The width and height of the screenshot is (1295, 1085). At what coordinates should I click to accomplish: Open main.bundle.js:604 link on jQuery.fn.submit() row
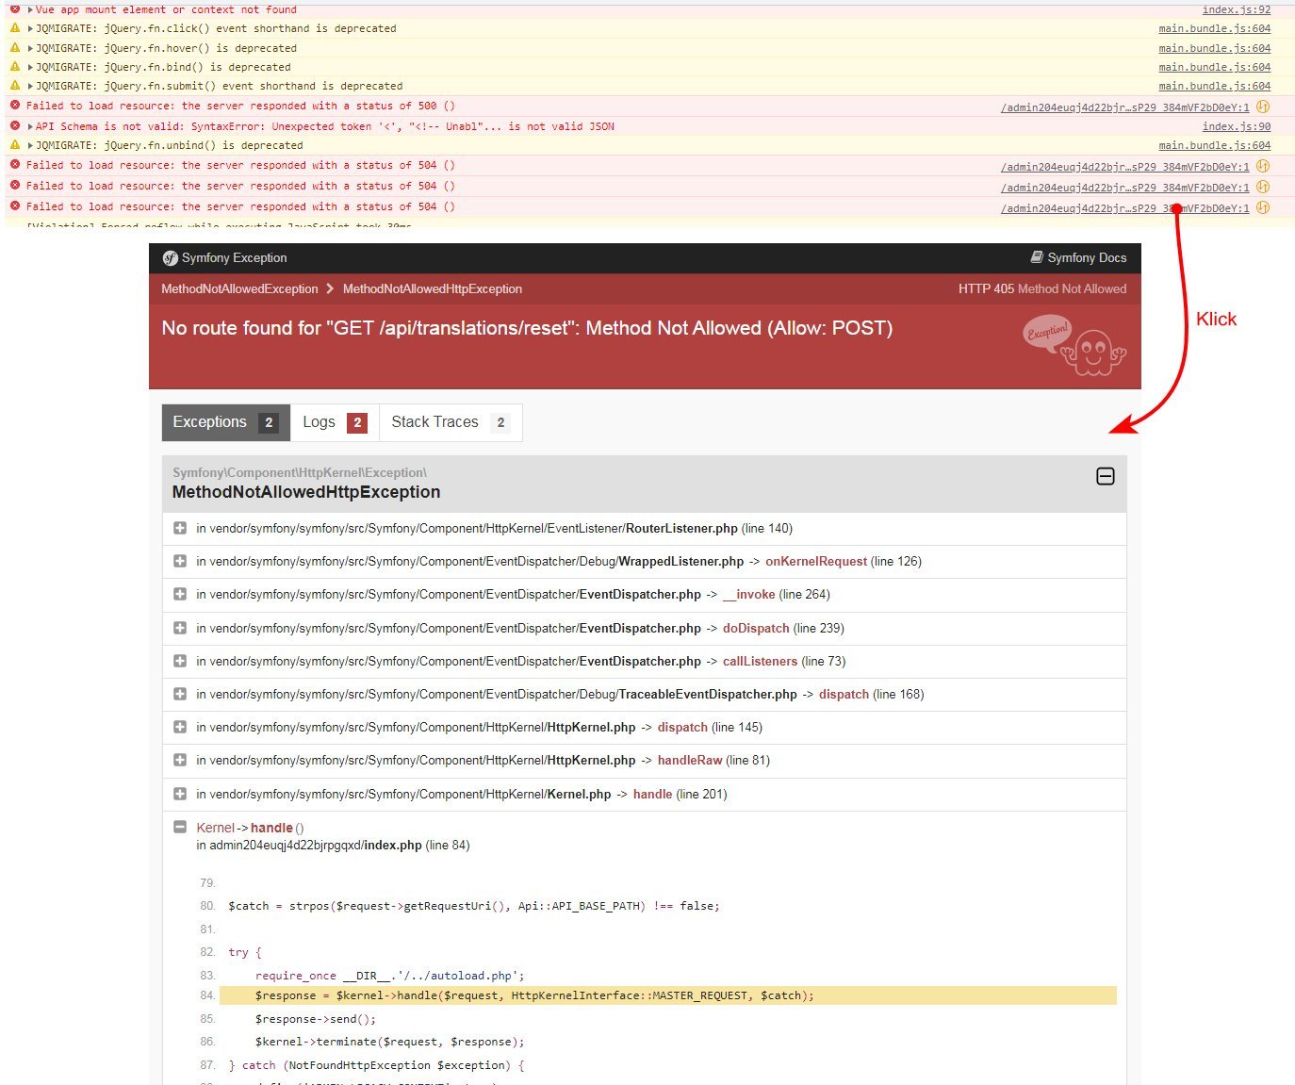click(1215, 86)
